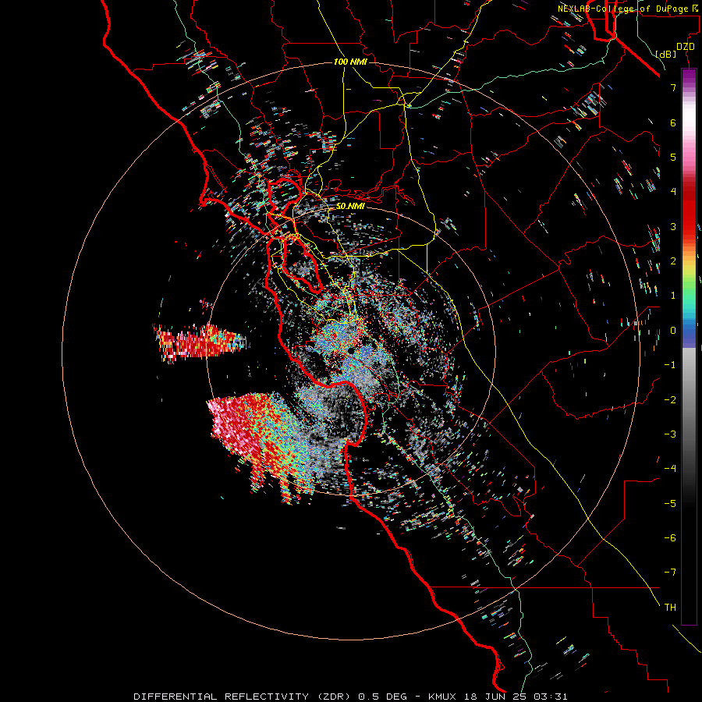Click the "5" value on the color scale
Screen dimensions: 702x702
click(673, 157)
